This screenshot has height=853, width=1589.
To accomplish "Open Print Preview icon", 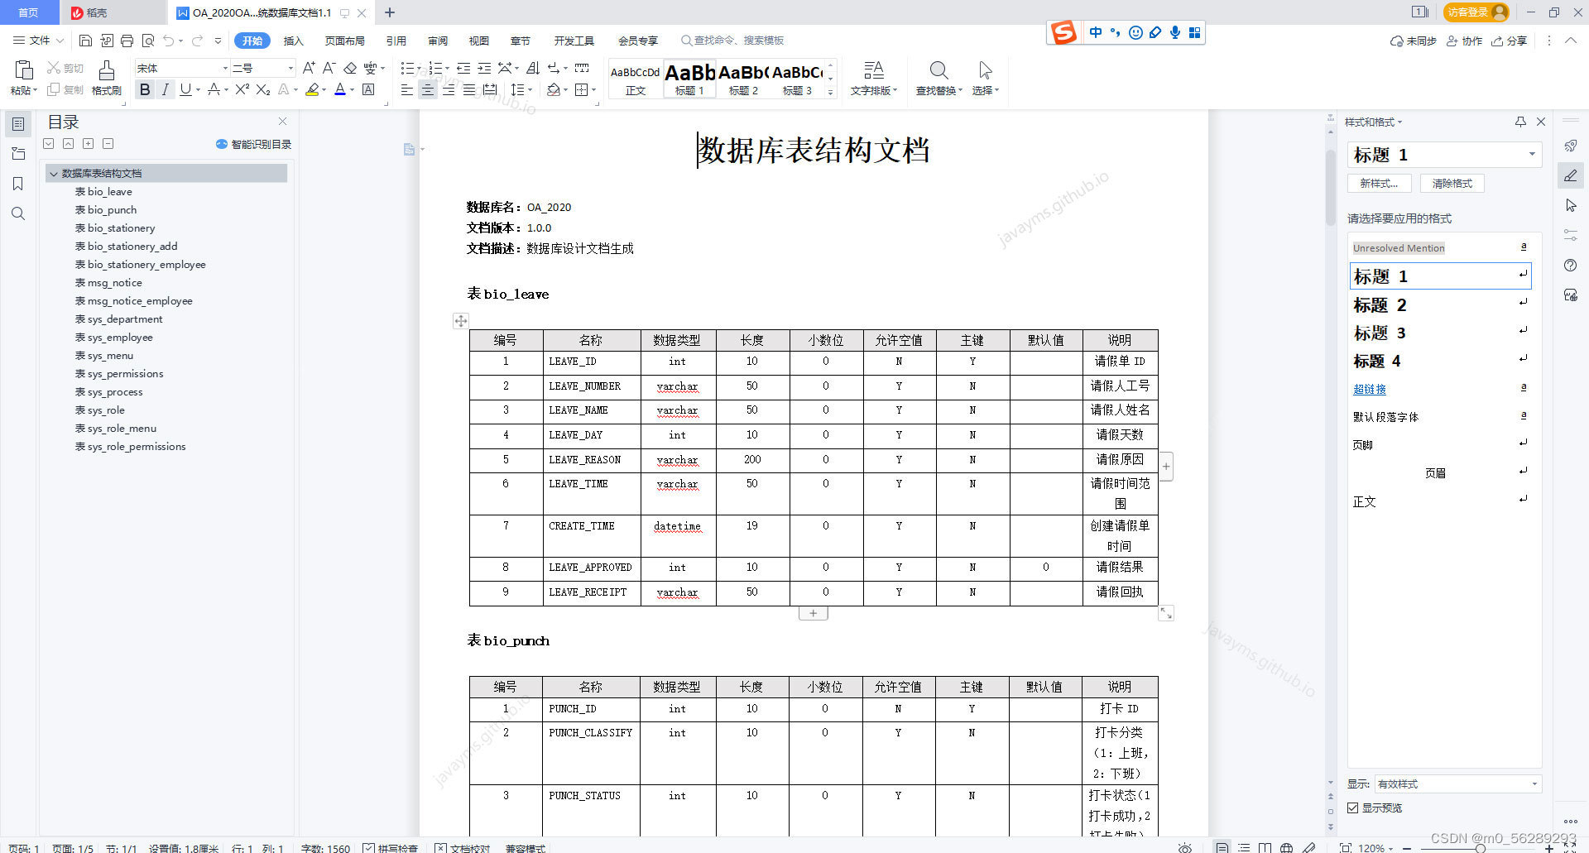I will click(148, 41).
